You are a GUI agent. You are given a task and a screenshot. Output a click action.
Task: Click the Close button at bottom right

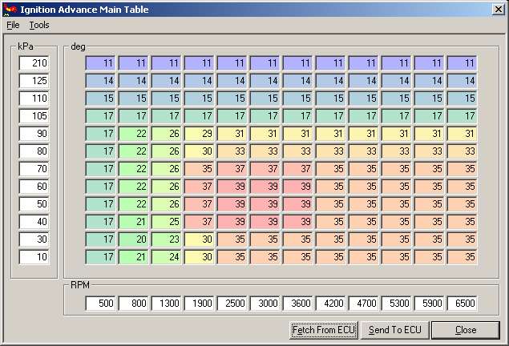(x=465, y=329)
